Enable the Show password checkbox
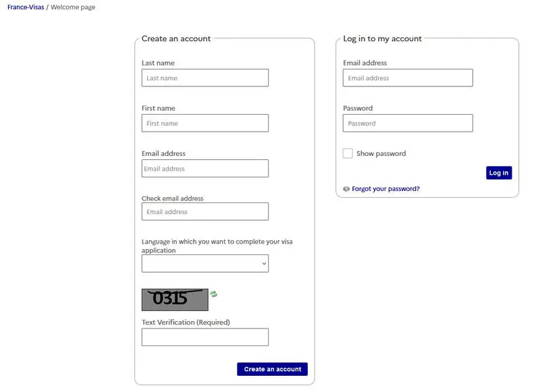540x390 pixels. tap(348, 154)
